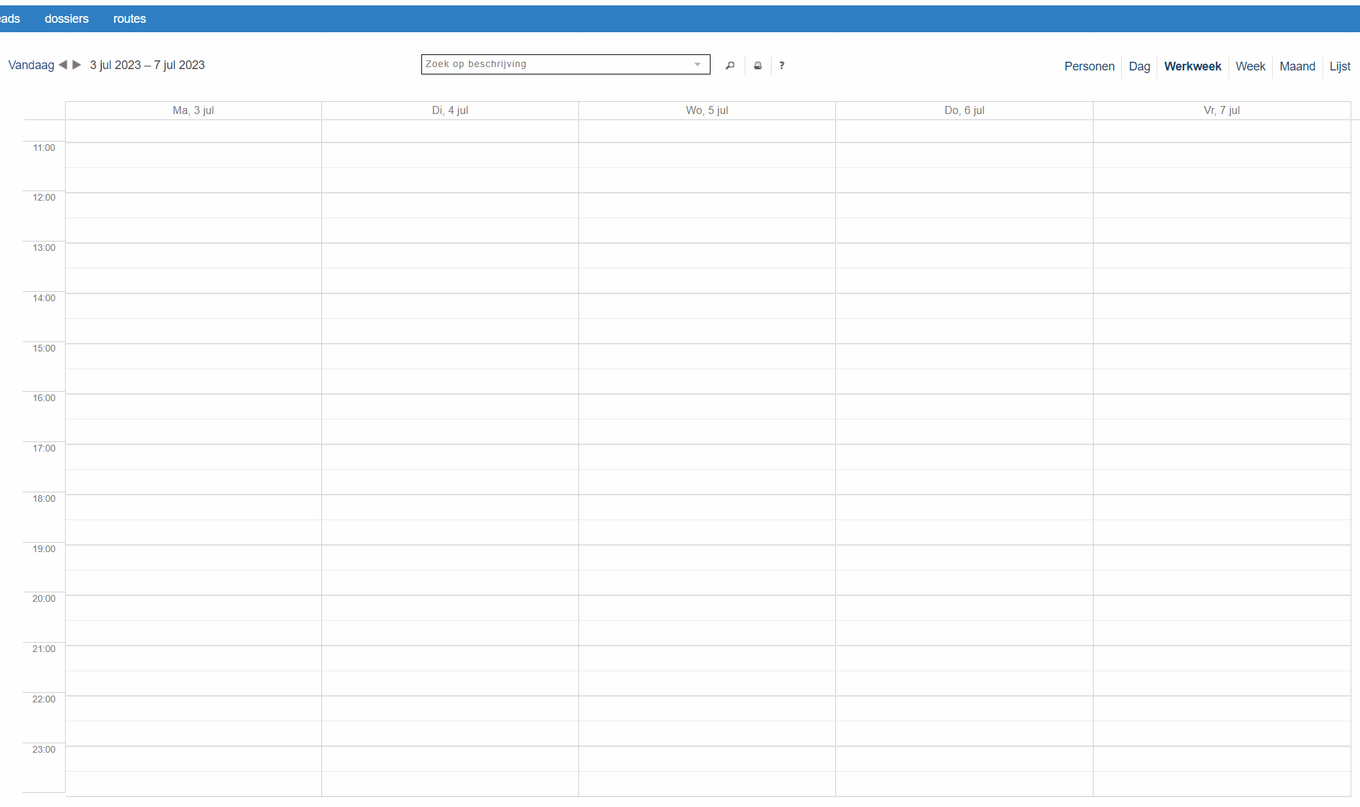Image resolution: width=1360 pixels, height=807 pixels.
Task: Click the Vr, 7 jul day header
Action: click(1222, 111)
